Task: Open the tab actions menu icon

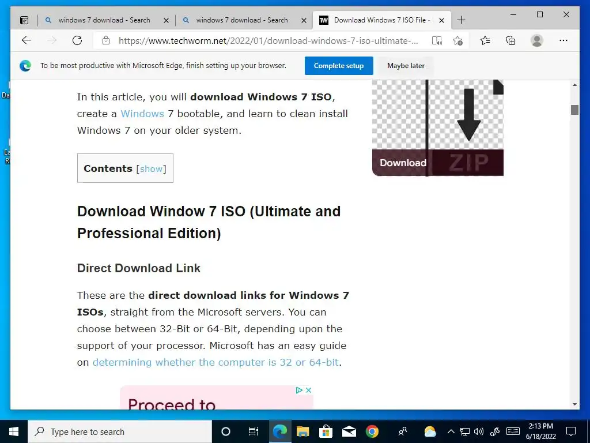Action: 24,20
